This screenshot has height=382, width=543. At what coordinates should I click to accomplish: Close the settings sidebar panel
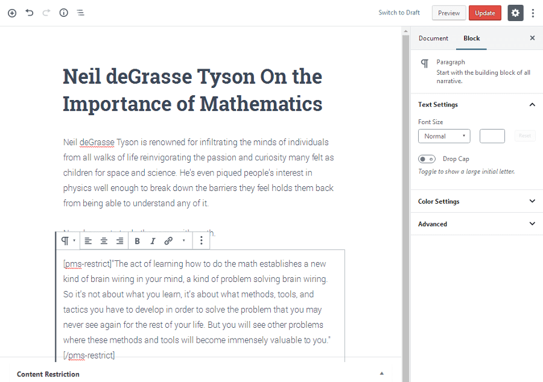(x=532, y=38)
